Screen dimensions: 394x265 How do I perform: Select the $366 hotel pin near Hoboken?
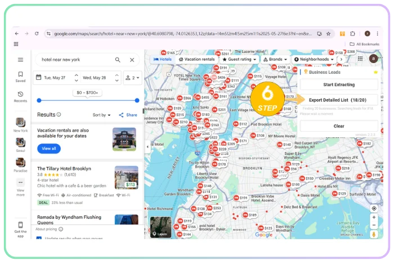tap(185, 98)
